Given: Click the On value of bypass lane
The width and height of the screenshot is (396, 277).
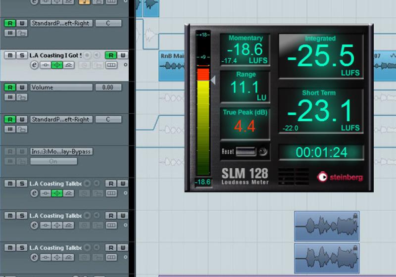Looking at the screenshot, I should [x=53, y=161].
